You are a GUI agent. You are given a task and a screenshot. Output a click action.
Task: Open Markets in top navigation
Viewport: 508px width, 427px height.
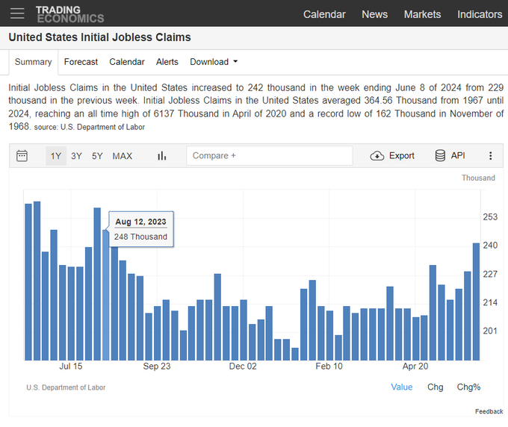(x=422, y=14)
